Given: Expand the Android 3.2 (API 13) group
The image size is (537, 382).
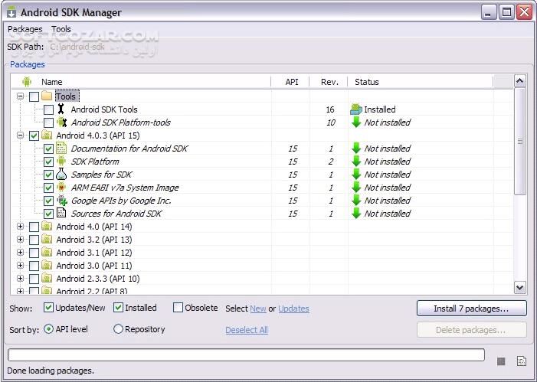Looking at the screenshot, I should coord(20,240).
